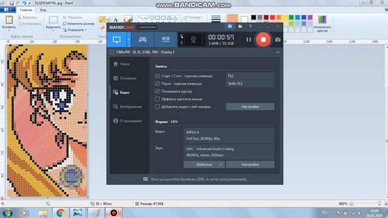Uncheck Показывать курсор checkbox
Screen dimensions: 388x218
point(157,91)
